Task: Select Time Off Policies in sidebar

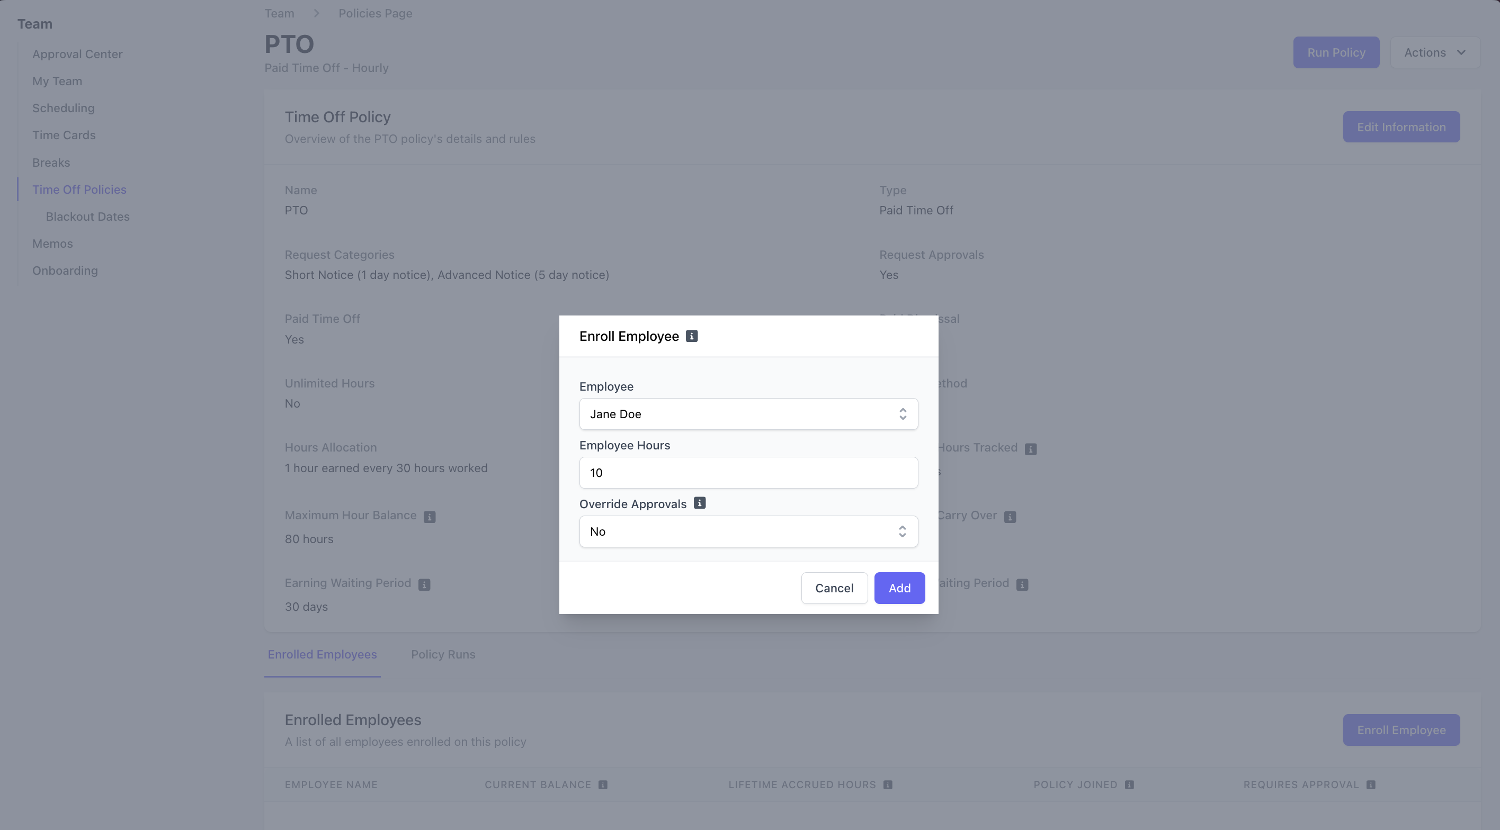Action: click(x=79, y=190)
